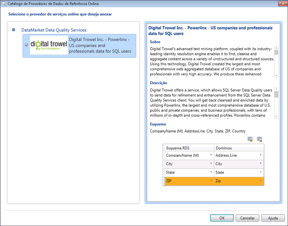Viewport: 288px width, 226px height.
Task: Click the remove schema mapping icon
Action: (259, 139)
